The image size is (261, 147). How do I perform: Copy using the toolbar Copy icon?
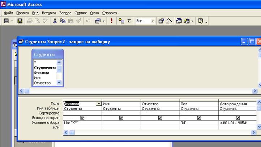63,21
